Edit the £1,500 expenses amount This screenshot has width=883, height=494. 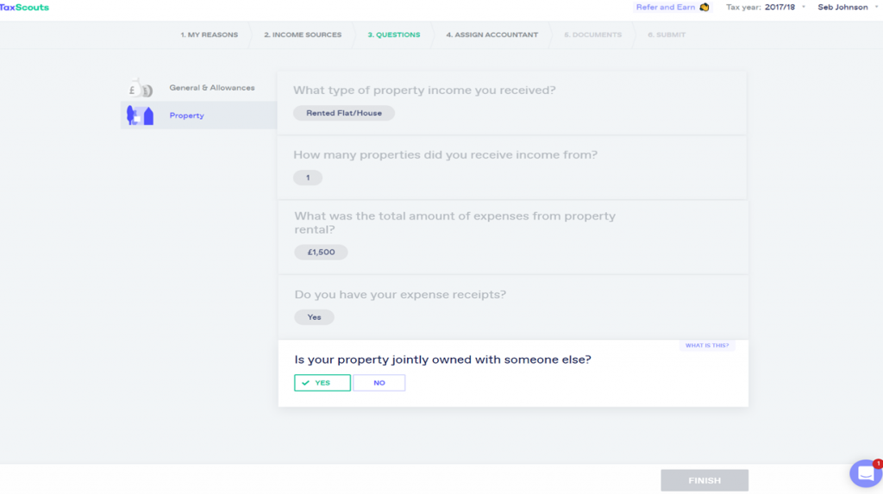(x=321, y=253)
